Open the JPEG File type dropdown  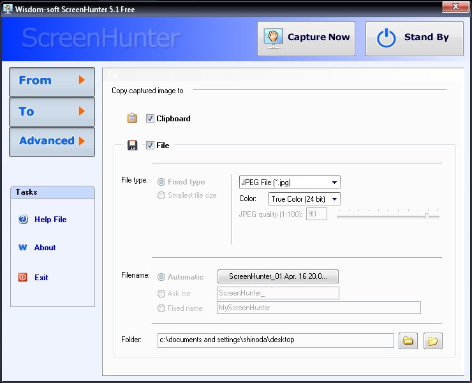click(x=290, y=183)
